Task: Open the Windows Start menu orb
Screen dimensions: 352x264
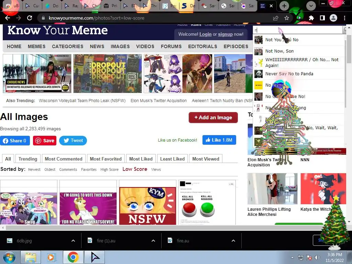Action: [9, 257]
